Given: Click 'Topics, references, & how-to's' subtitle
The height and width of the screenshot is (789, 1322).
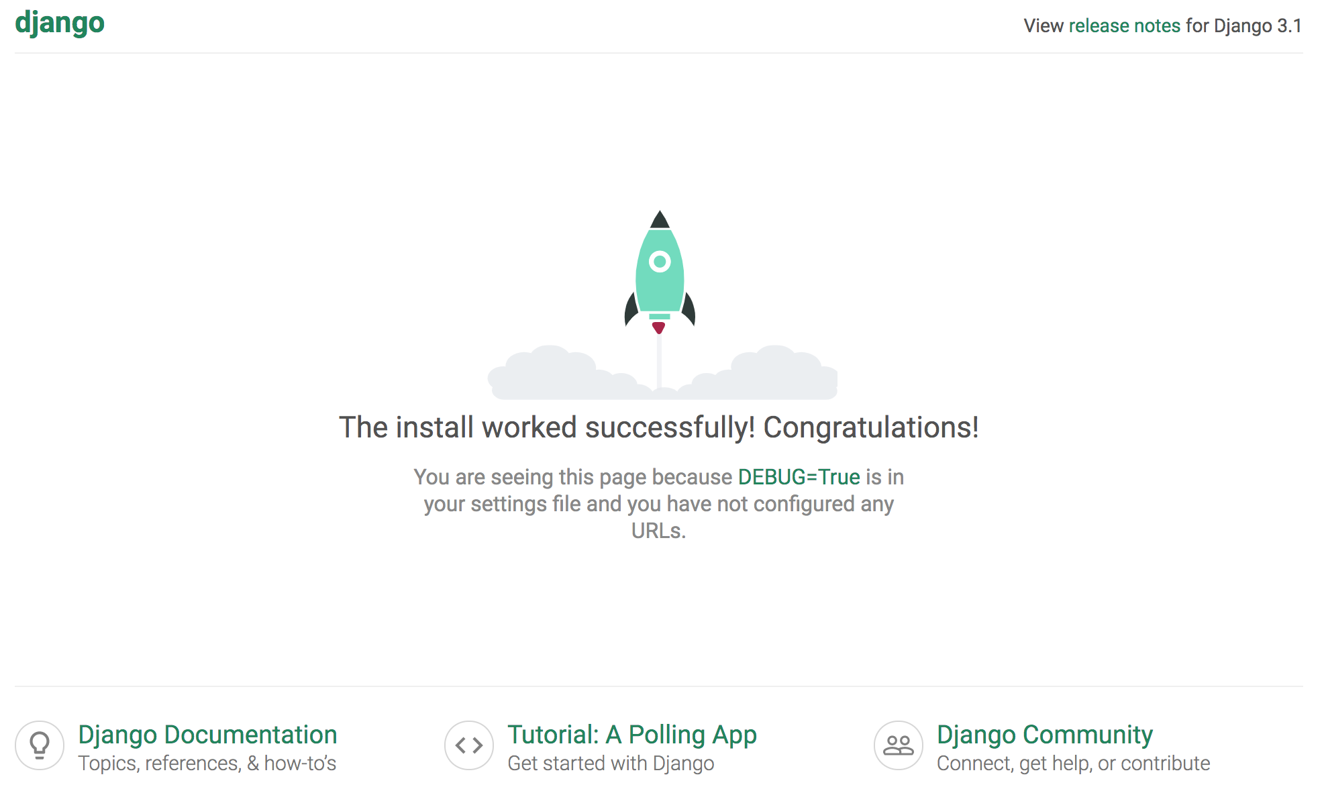Looking at the screenshot, I should [x=207, y=764].
